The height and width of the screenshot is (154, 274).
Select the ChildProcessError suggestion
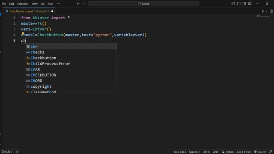tap(71, 64)
